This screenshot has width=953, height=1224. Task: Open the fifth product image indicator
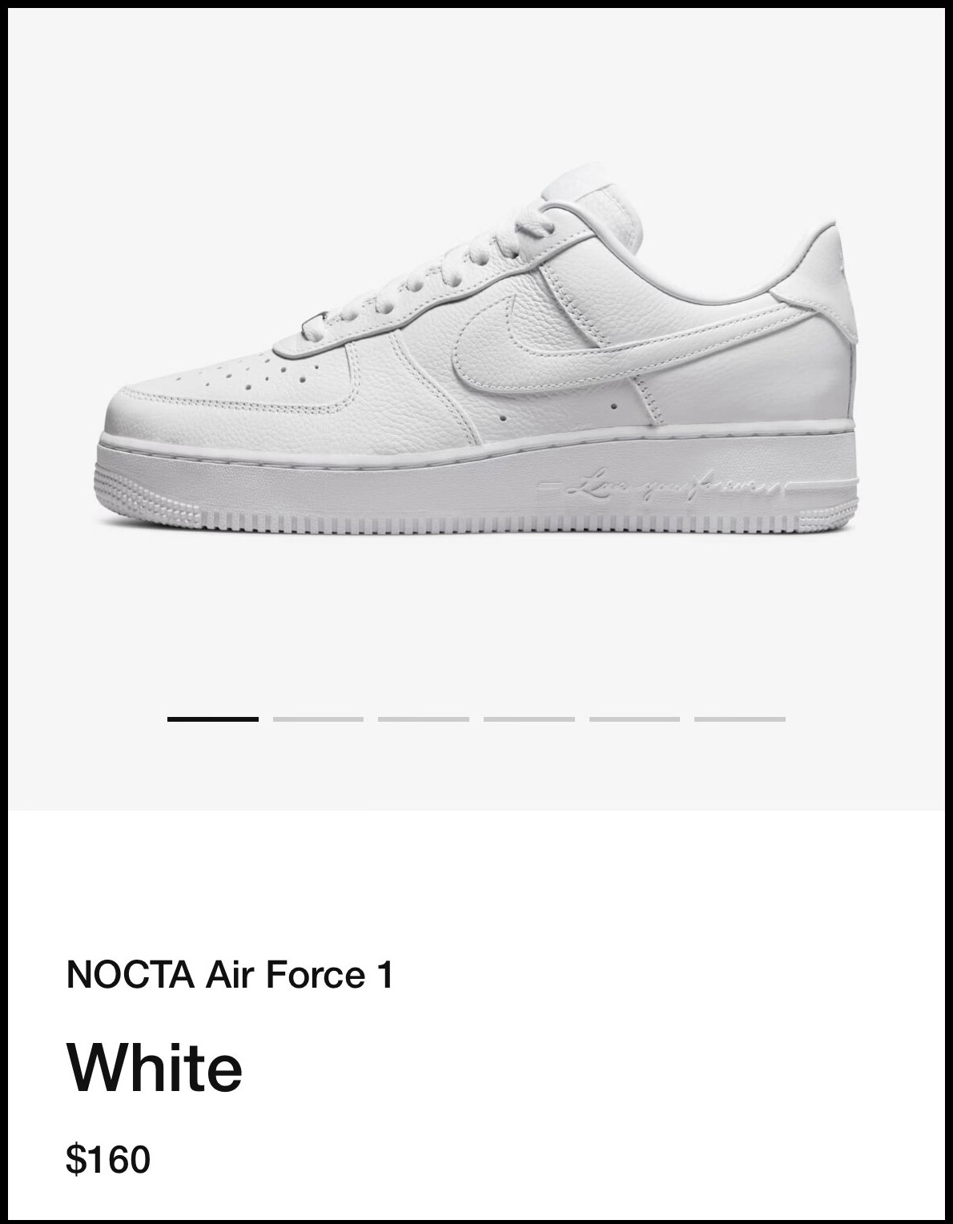[x=634, y=719]
